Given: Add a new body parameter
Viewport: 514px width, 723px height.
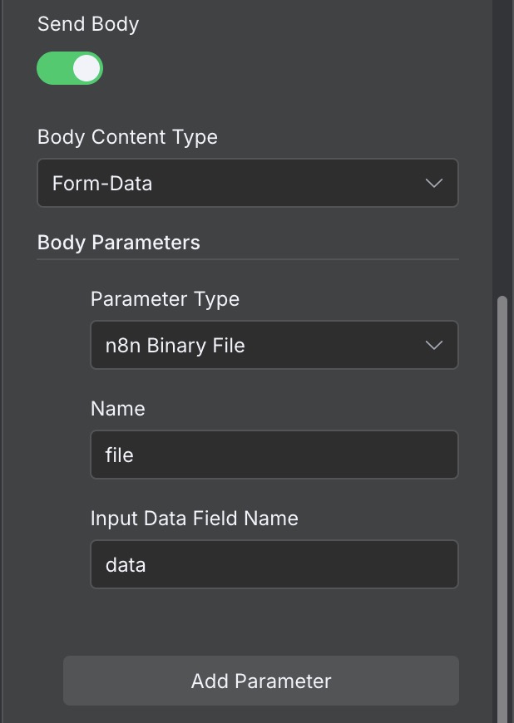Looking at the screenshot, I should [x=260, y=681].
